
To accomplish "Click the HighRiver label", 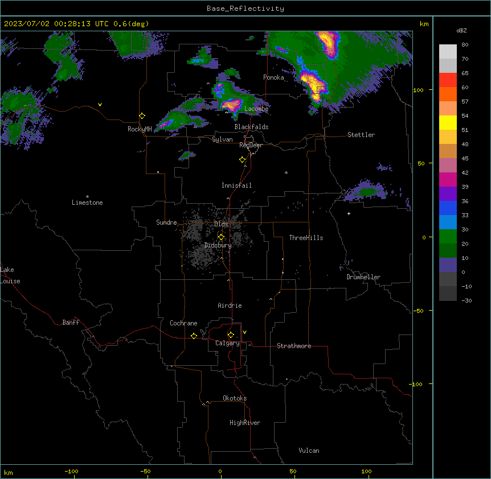I will (x=245, y=423).
